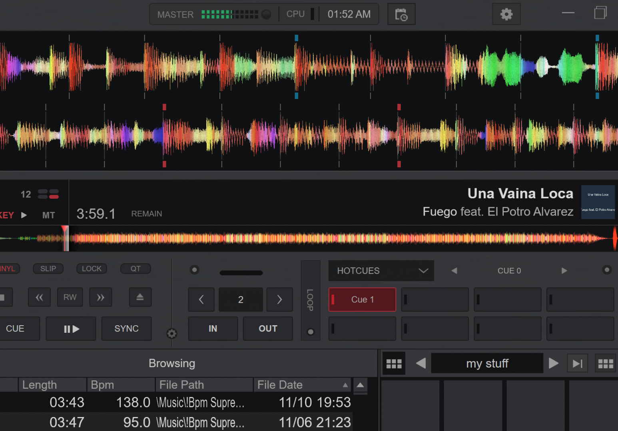Click the master limiter indicator dot
618x431 pixels.
pos(266,15)
